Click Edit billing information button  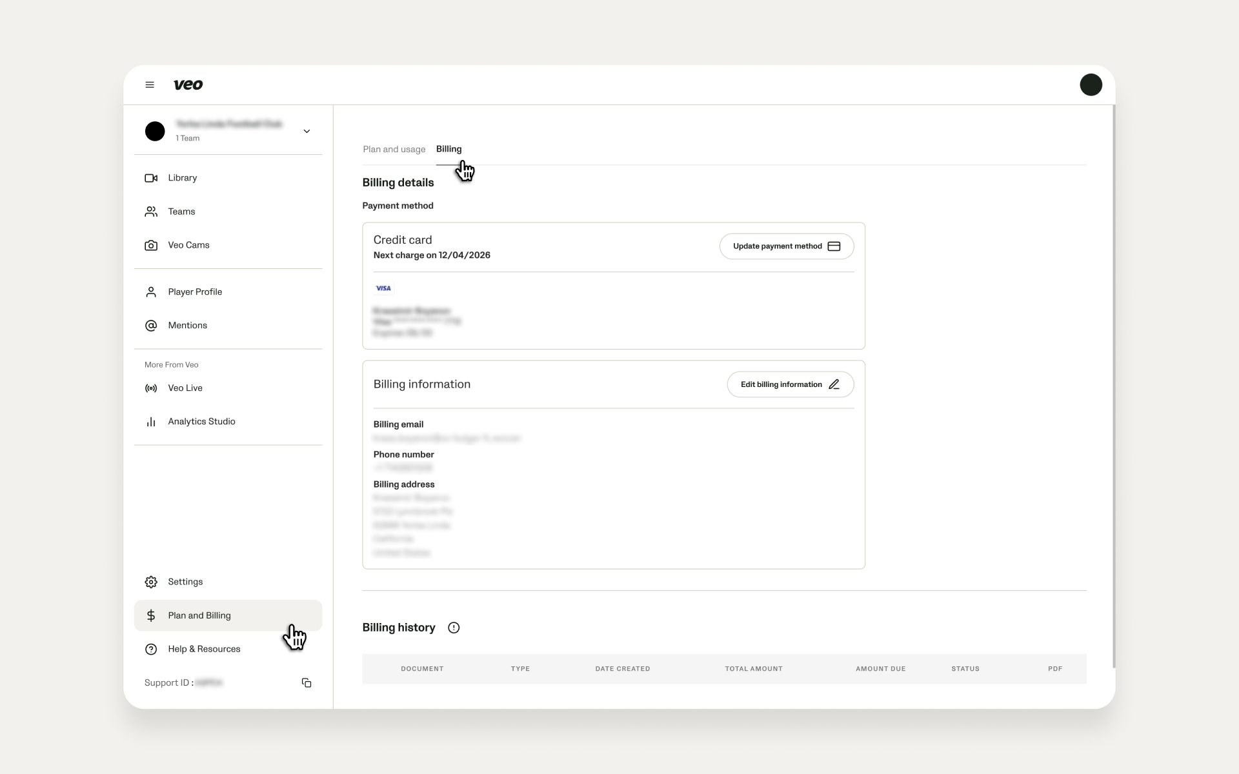pyautogui.click(x=790, y=384)
